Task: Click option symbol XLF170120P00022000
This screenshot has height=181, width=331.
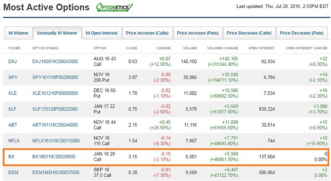Action: click(x=55, y=109)
